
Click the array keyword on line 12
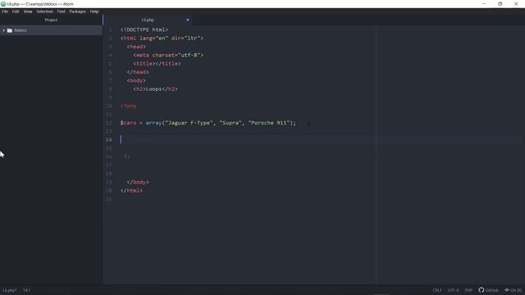pos(153,123)
